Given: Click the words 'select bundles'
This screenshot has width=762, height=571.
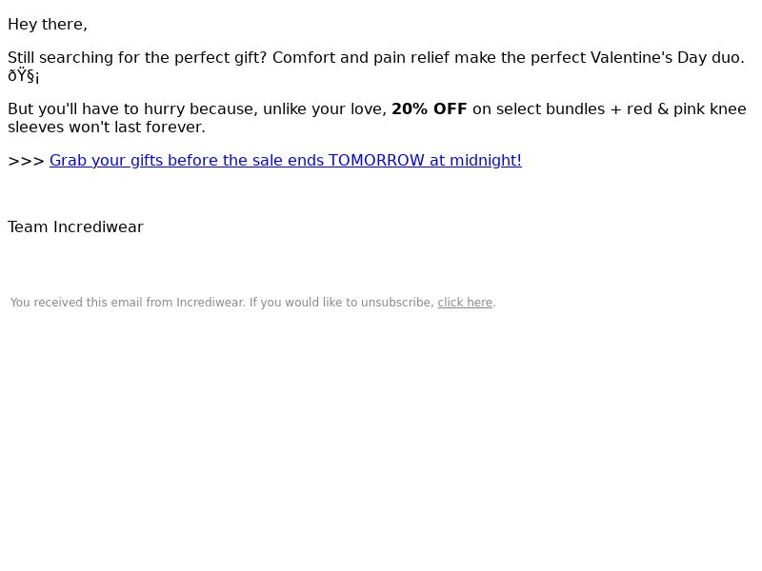Looking at the screenshot, I should (x=551, y=108).
